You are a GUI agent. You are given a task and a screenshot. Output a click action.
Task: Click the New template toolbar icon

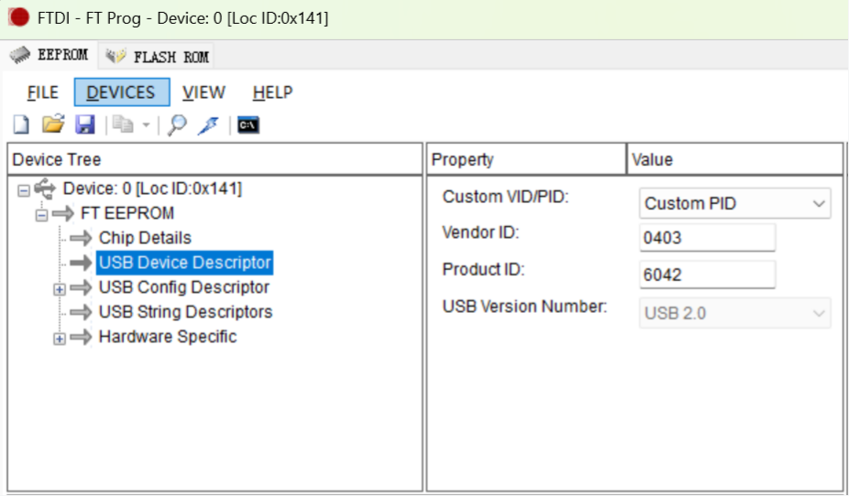[21, 124]
